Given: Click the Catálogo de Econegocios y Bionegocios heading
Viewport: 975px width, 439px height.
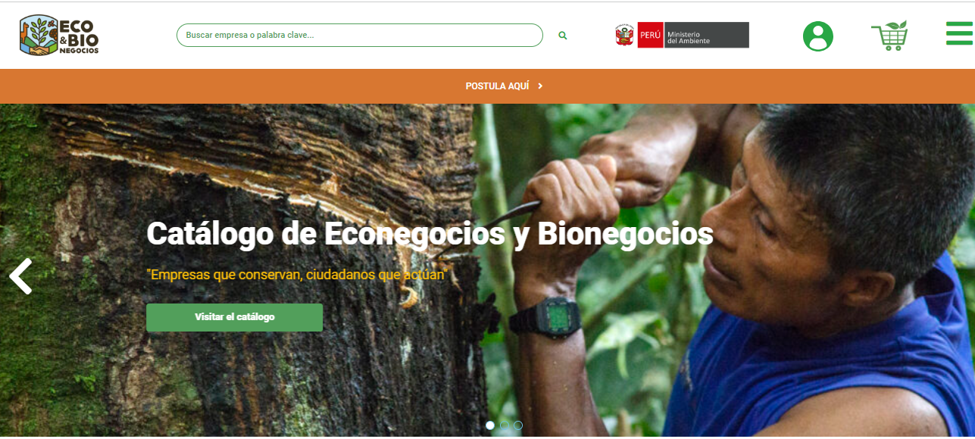Looking at the screenshot, I should coord(430,234).
